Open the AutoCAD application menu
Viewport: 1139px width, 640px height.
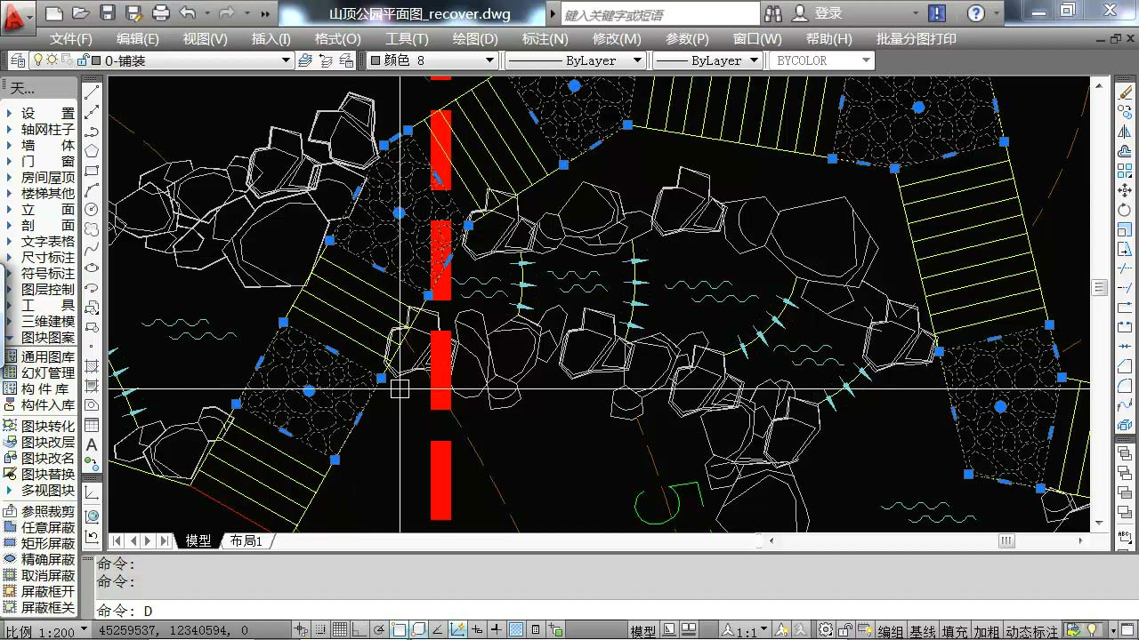tap(17, 16)
